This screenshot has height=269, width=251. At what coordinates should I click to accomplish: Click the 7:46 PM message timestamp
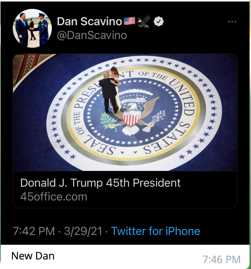222,259
